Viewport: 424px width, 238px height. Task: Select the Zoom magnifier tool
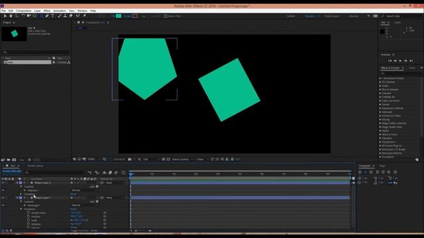[16, 16]
